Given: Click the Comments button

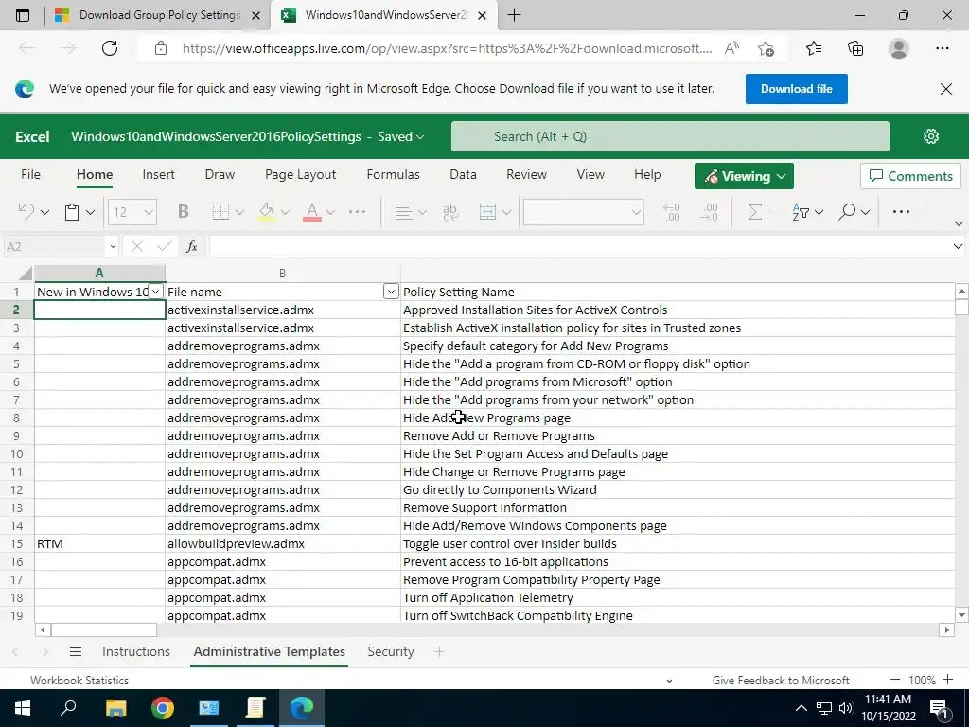Looking at the screenshot, I should [910, 176].
